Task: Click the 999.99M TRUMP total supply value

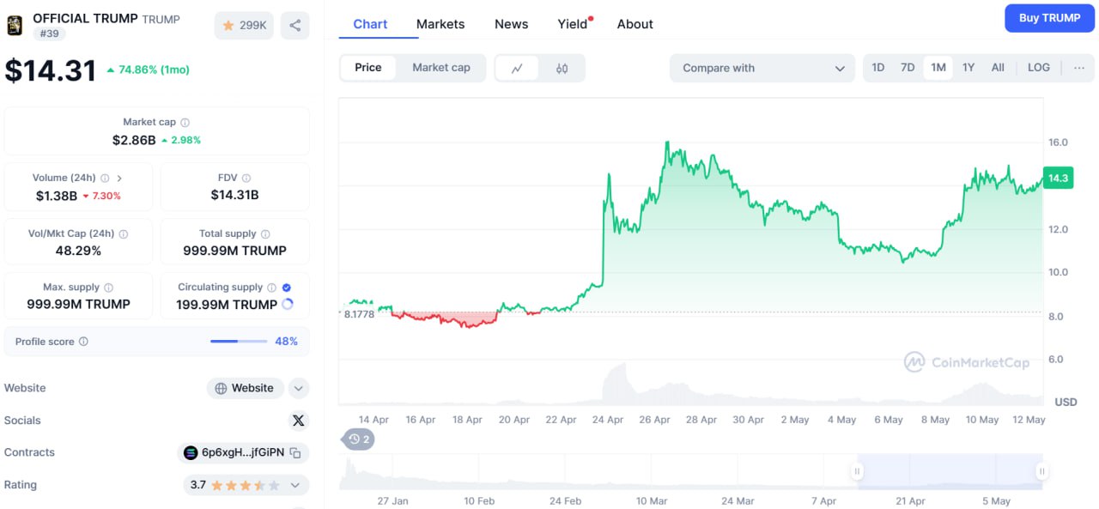Action: (x=234, y=251)
